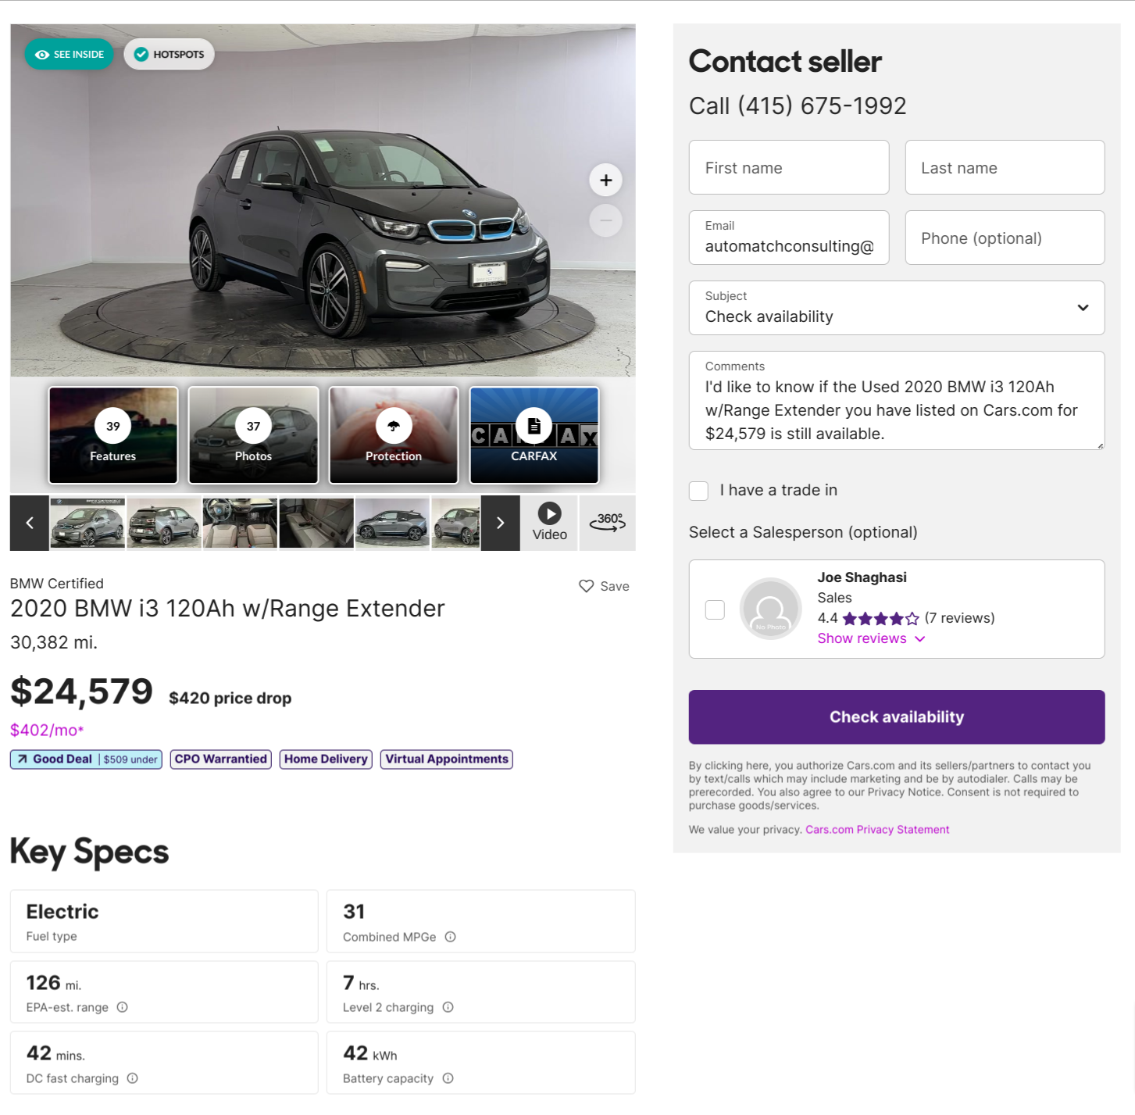The image size is (1135, 1115).
Task: Toggle the HOTSPOTS button
Action: [169, 55]
